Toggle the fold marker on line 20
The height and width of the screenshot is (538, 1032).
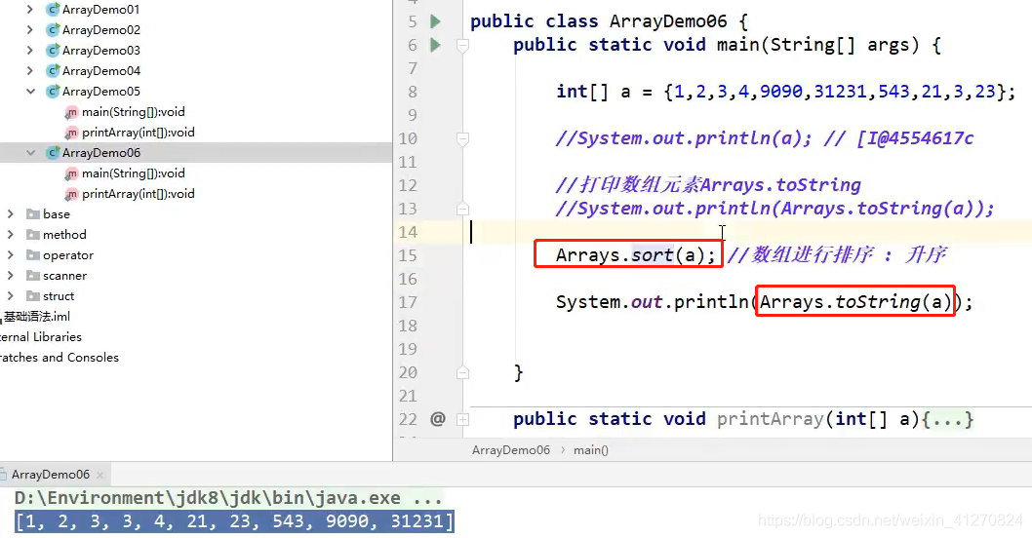pyautogui.click(x=462, y=372)
